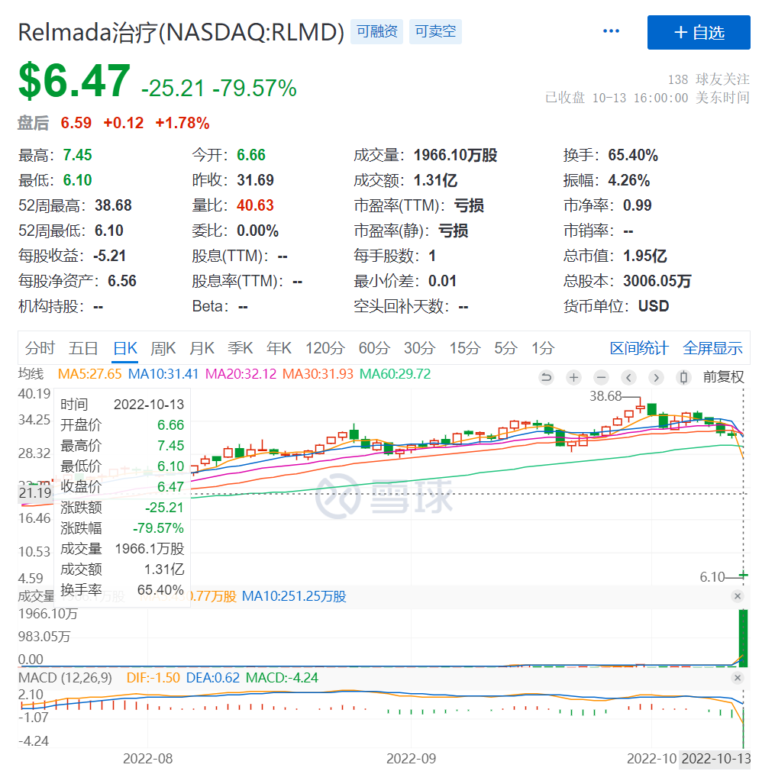Open 区间统计 range statistics

point(639,348)
